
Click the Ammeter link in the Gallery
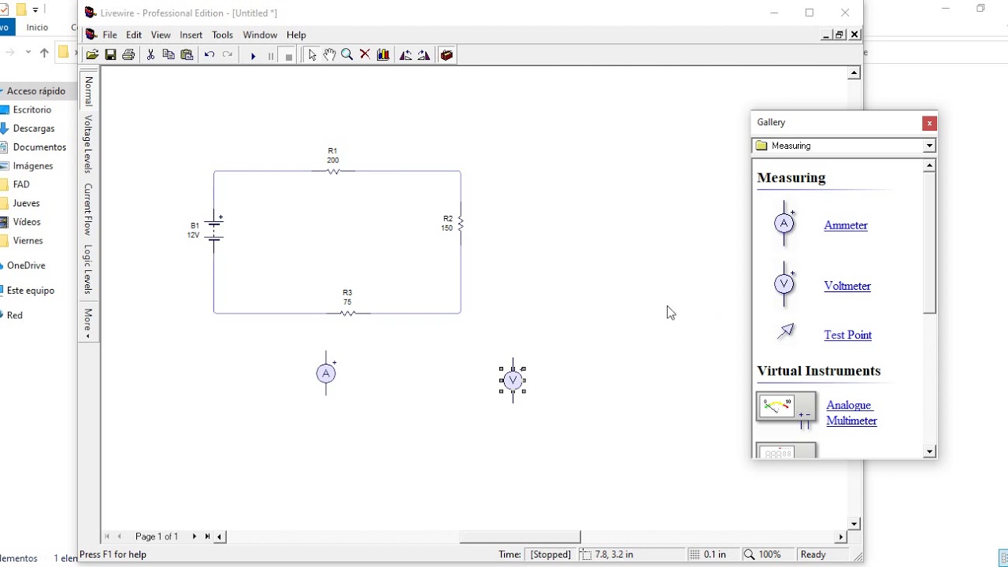tap(846, 225)
